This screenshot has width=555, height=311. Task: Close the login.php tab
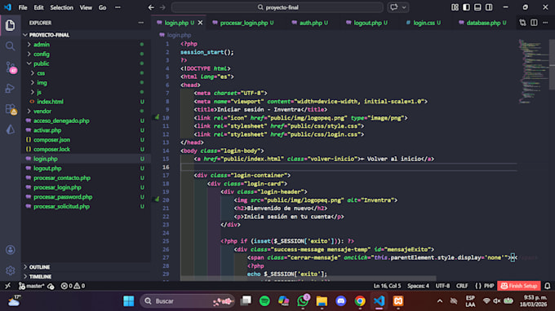coord(200,23)
